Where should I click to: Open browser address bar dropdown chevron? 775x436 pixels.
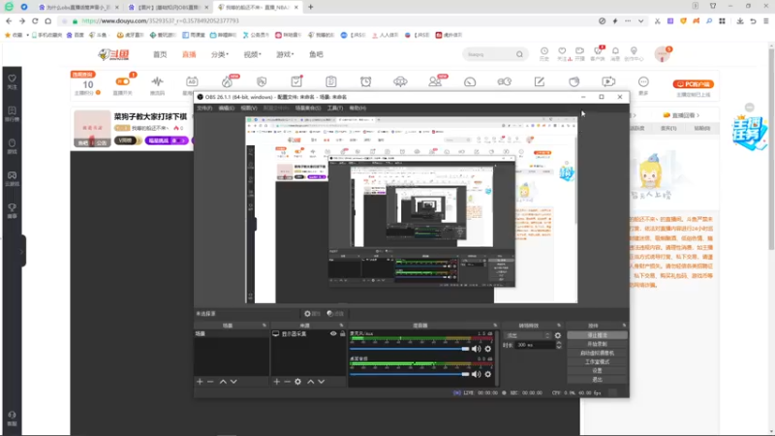point(640,21)
